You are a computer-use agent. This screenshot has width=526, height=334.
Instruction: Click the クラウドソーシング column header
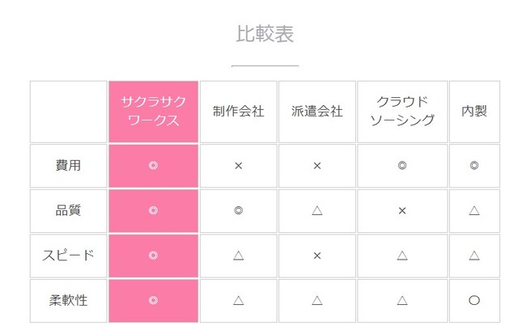pos(402,112)
